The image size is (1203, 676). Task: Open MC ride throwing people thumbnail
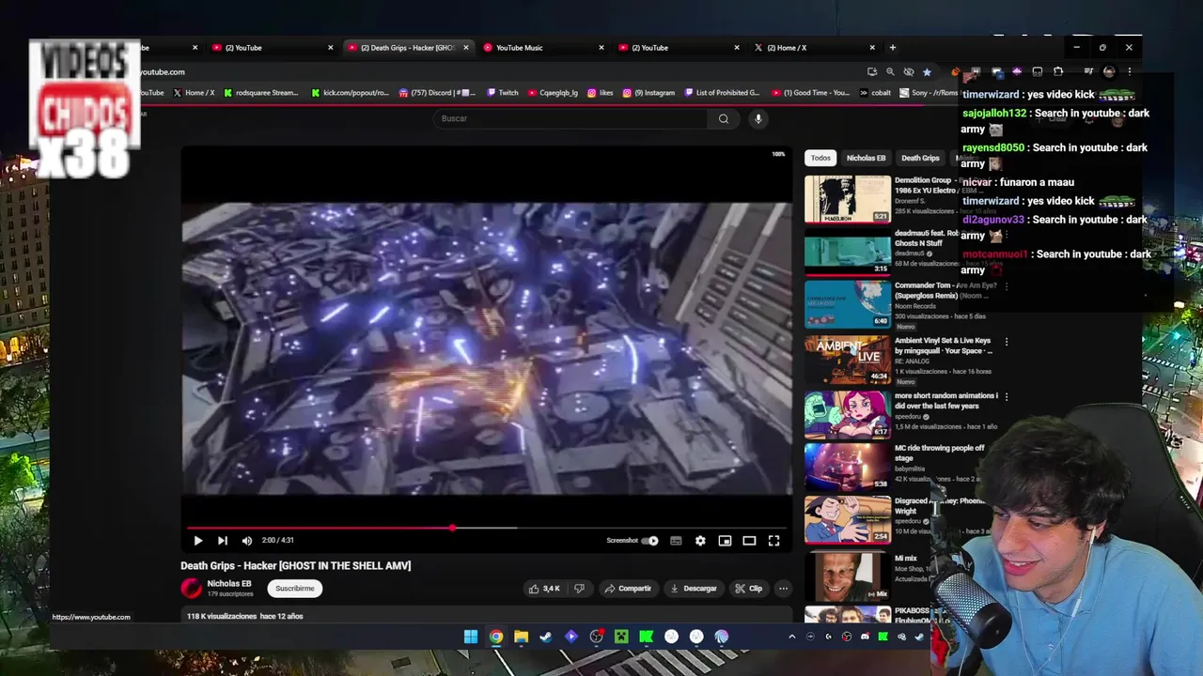pos(848,467)
